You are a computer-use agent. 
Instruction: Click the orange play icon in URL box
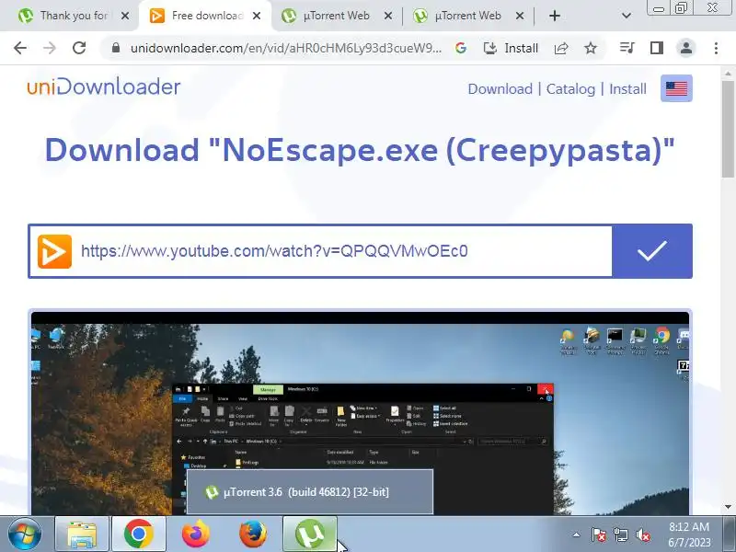pos(54,251)
